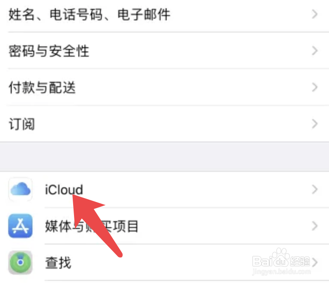
Task: Open 密码与安全性 settings
Action: click(164, 51)
